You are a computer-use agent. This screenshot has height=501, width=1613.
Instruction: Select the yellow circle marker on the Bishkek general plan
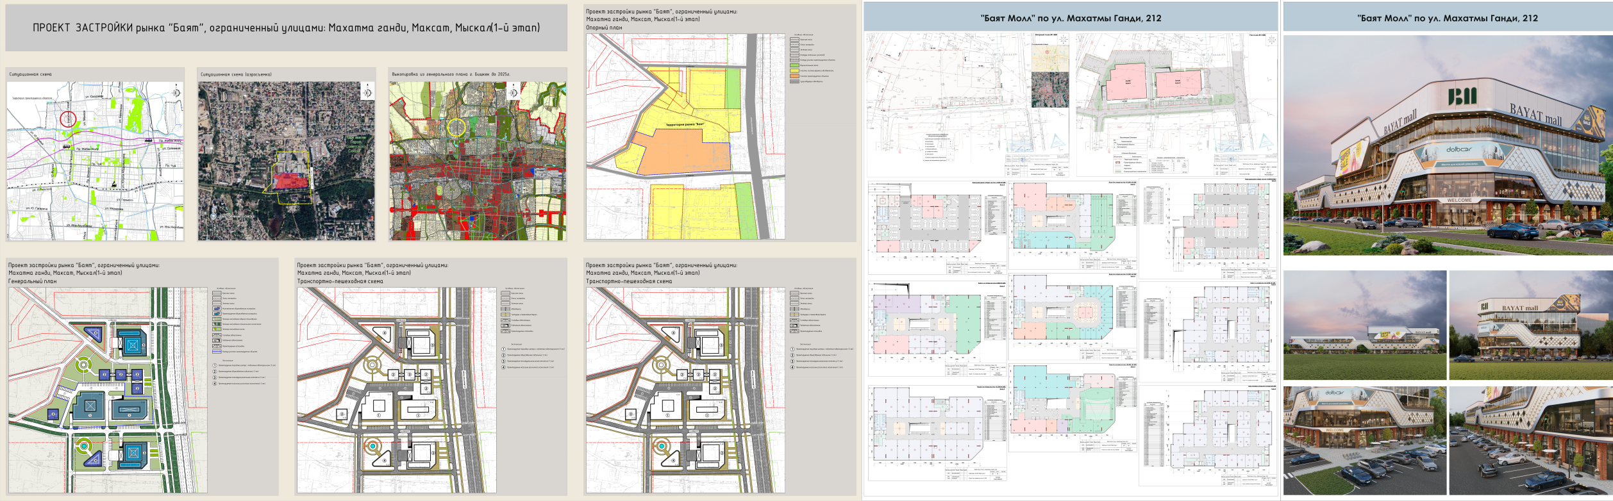pos(456,127)
